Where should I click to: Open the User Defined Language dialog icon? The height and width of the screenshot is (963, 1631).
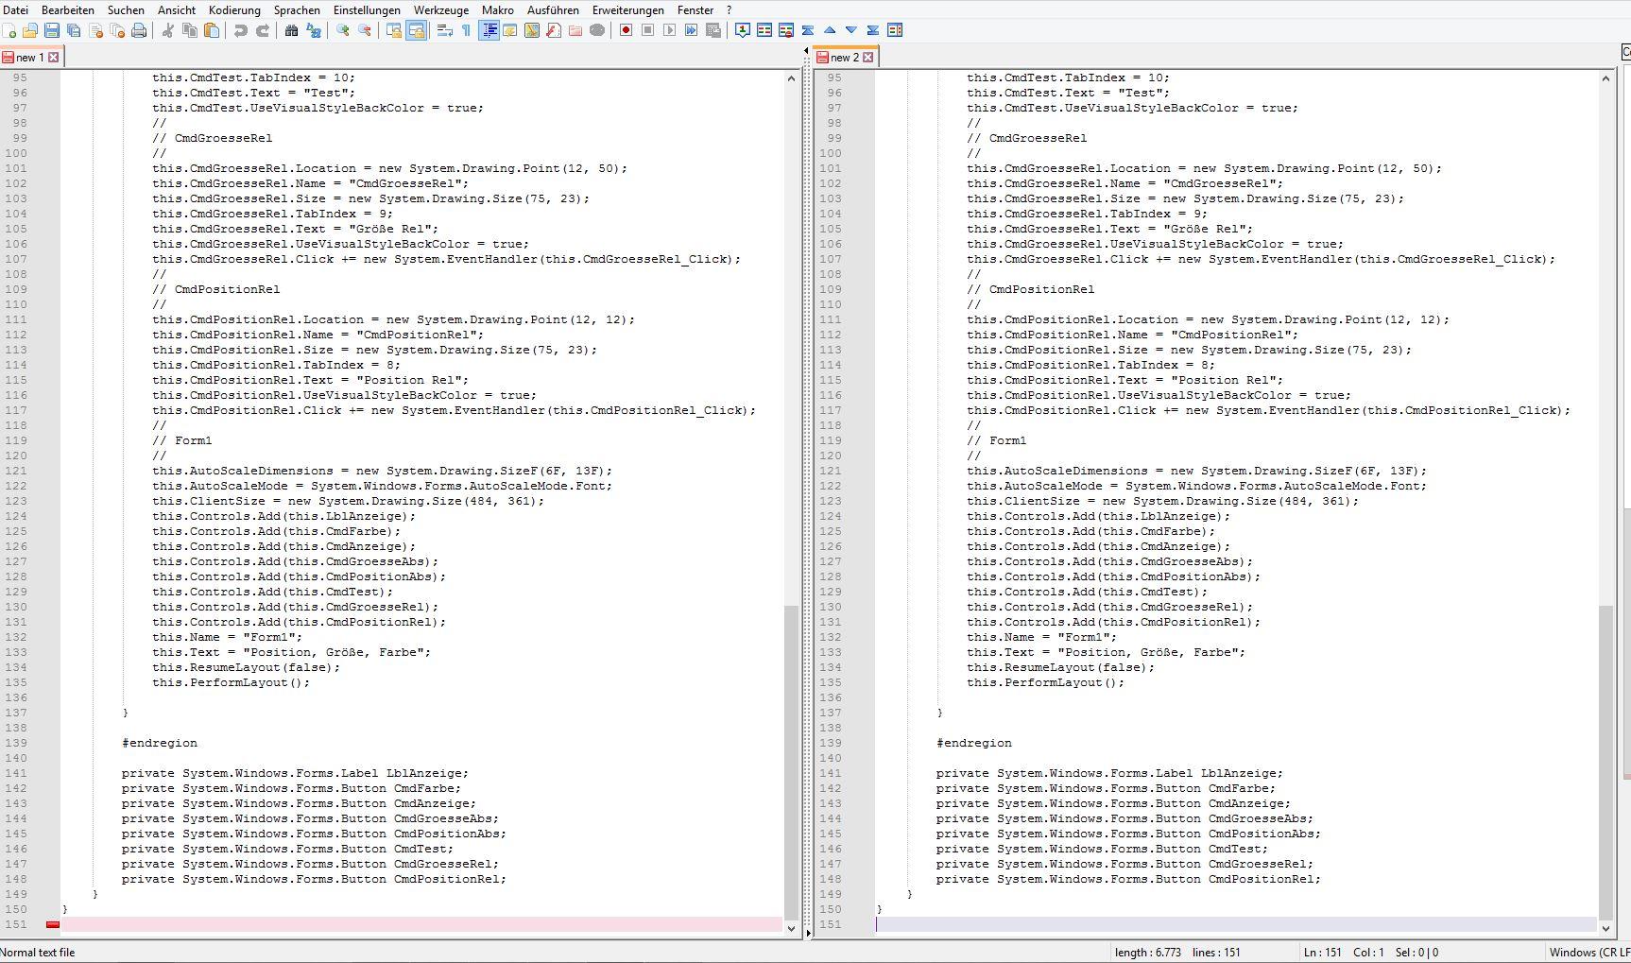[510, 30]
